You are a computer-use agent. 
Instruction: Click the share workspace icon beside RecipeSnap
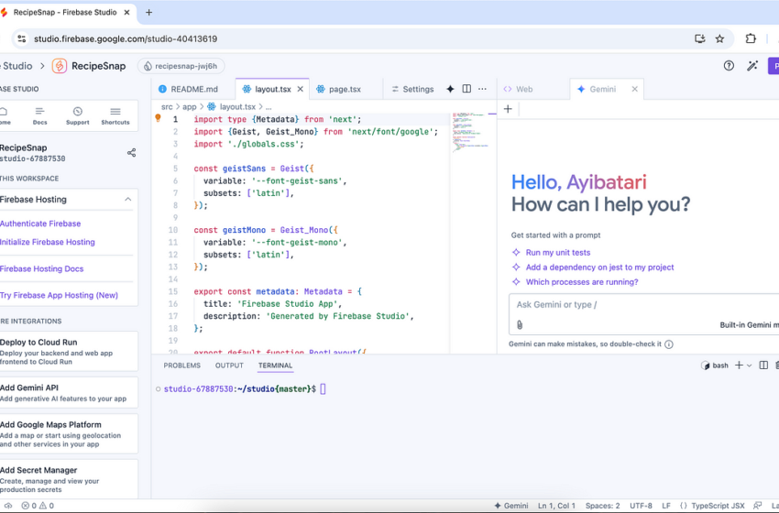click(x=131, y=152)
